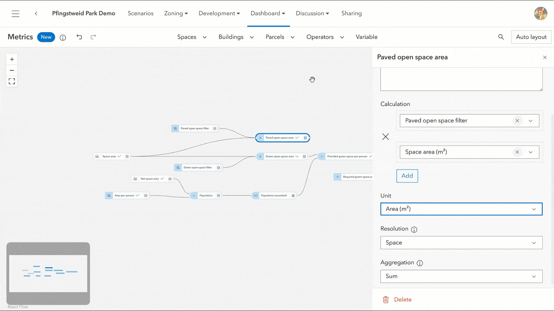The height and width of the screenshot is (311, 554).
Task: Click the redo arrow icon
Action: tap(93, 37)
